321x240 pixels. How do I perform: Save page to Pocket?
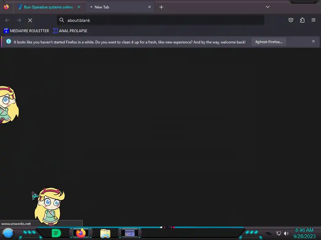[x=291, y=20]
